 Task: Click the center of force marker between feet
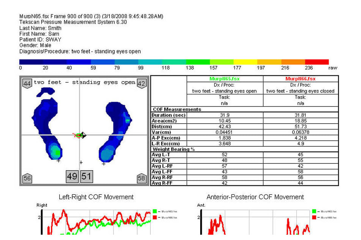click(x=80, y=135)
